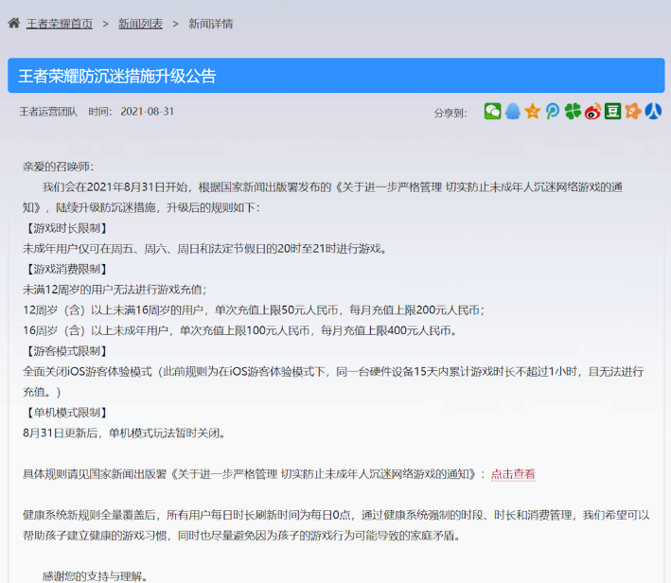Share to Qzone yellow star icon

(533, 112)
